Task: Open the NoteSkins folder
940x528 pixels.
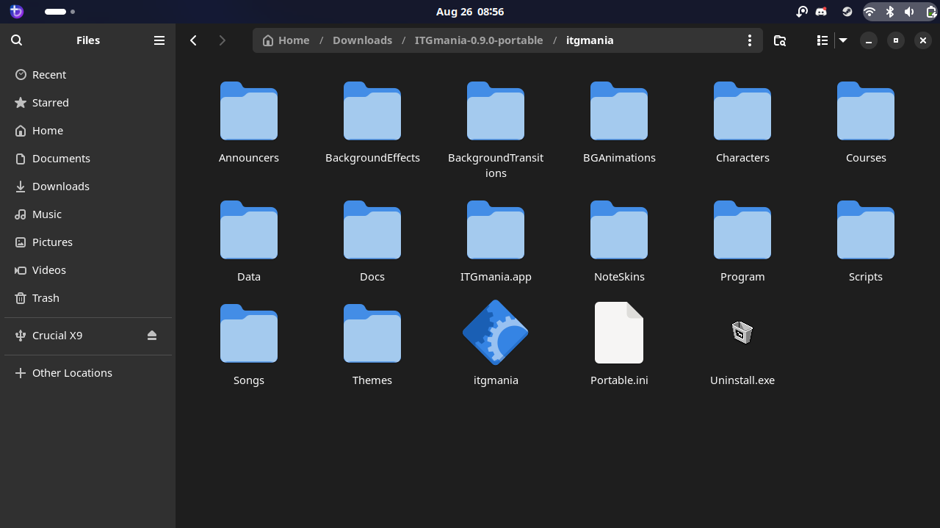Action: pos(618,231)
